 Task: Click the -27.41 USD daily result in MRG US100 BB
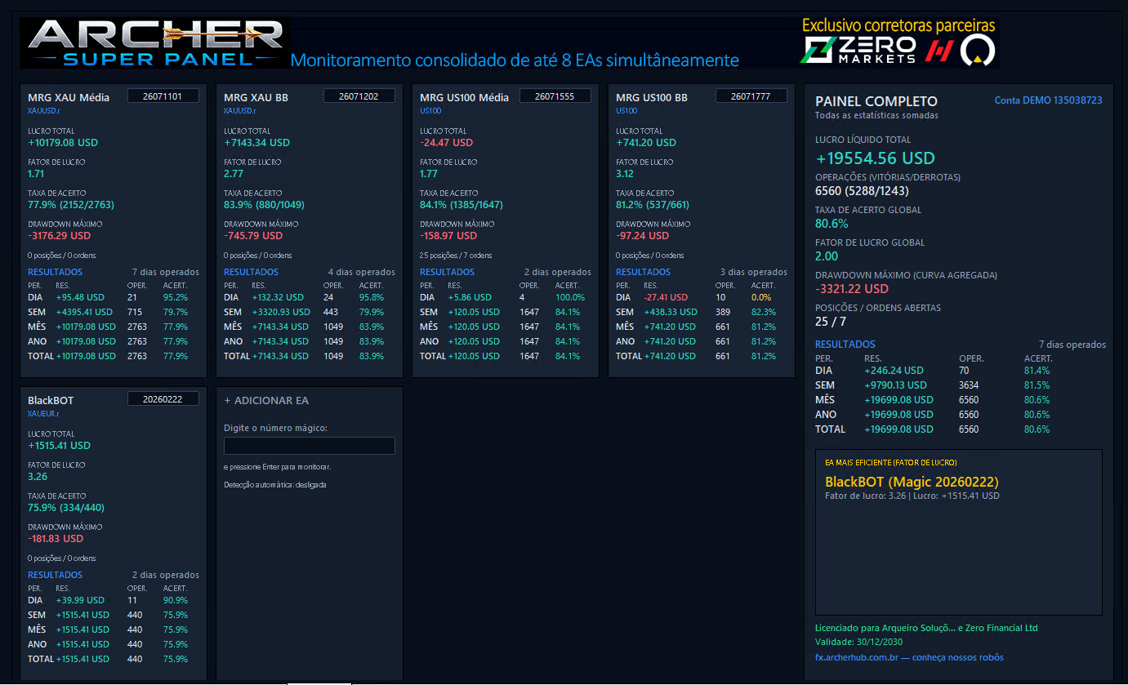666,297
